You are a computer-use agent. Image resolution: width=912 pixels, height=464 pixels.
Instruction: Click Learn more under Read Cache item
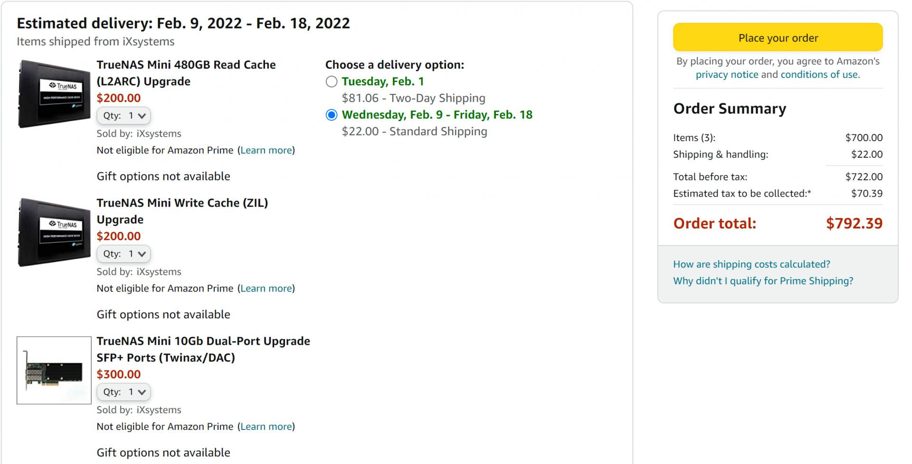[266, 150]
